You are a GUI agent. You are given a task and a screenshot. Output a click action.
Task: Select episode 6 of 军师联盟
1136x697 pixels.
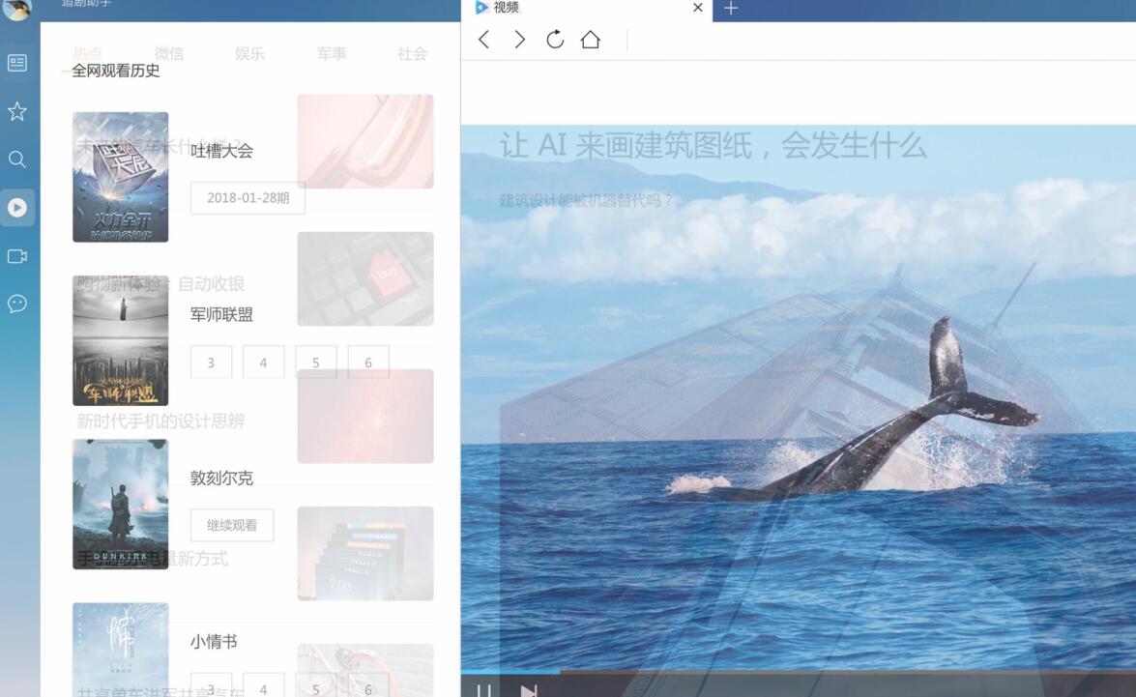coord(368,363)
